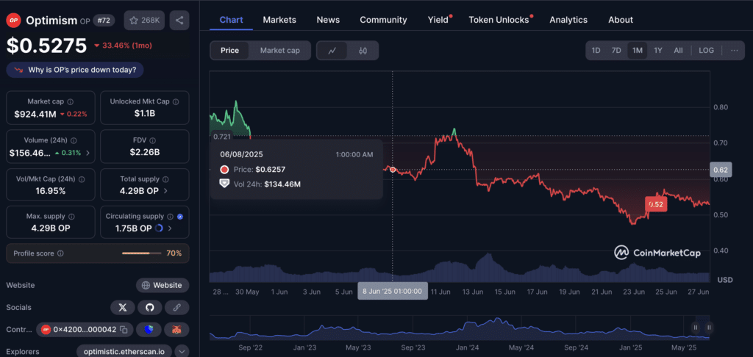This screenshot has width=753, height=357.
Task: Set chart range to 1M
Action: coord(638,51)
